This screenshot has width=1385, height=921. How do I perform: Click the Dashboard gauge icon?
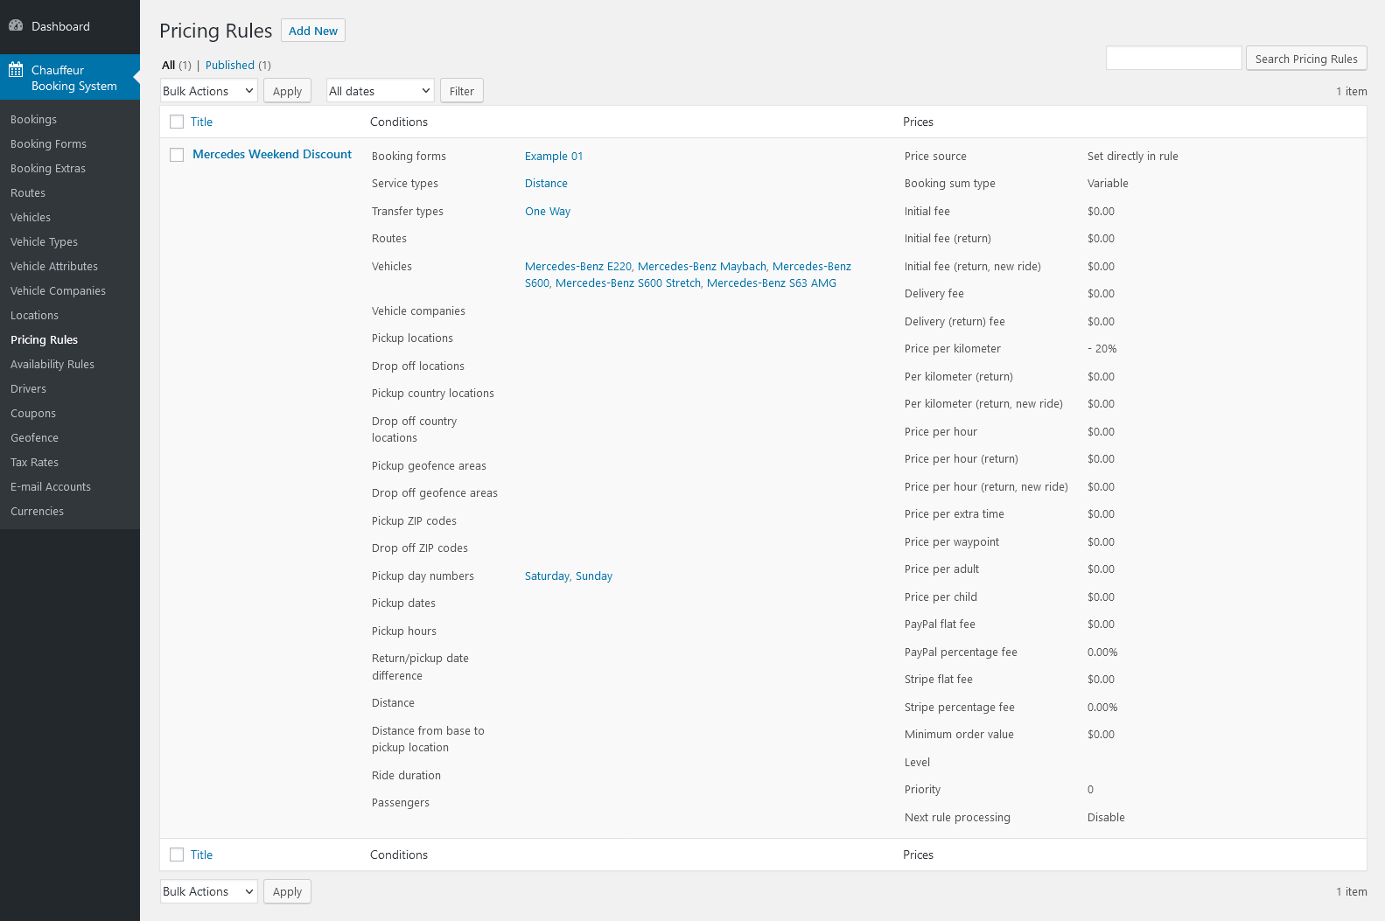[x=16, y=26]
